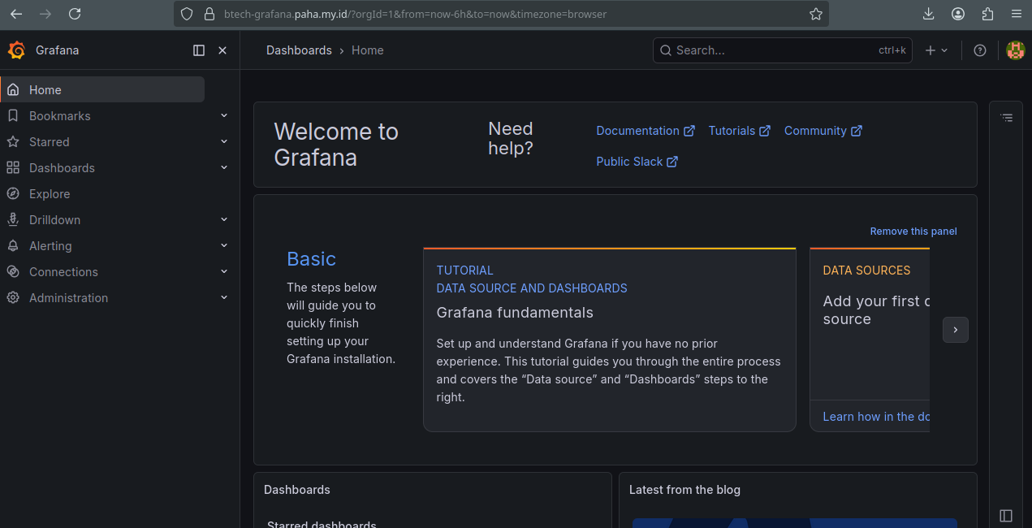This screenshot has height=528, width=1032.
Task: Click the Explore compass icon
Action: (x=13, y=194)
